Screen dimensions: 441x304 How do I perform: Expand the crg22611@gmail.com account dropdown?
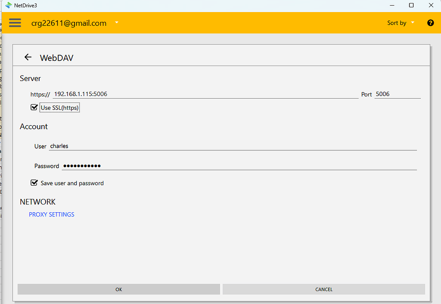(x=116, y=23)
